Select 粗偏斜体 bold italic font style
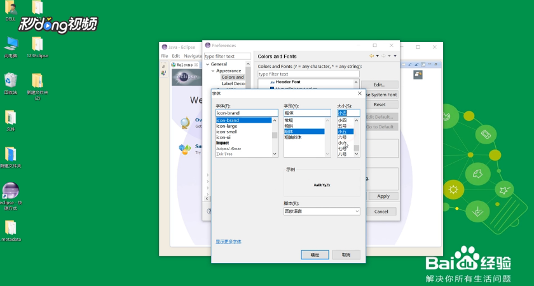 (293, 137)
